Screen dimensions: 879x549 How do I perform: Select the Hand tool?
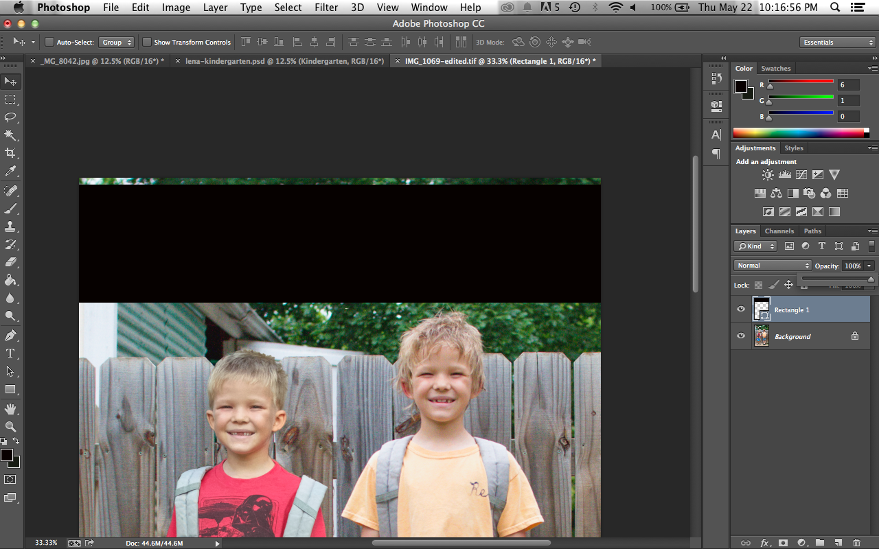10,408
